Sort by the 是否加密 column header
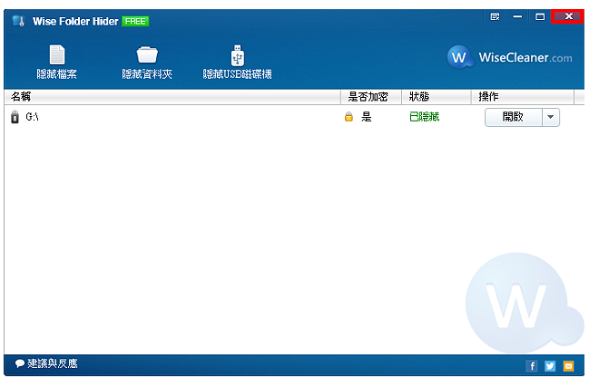 coord(371,97)
